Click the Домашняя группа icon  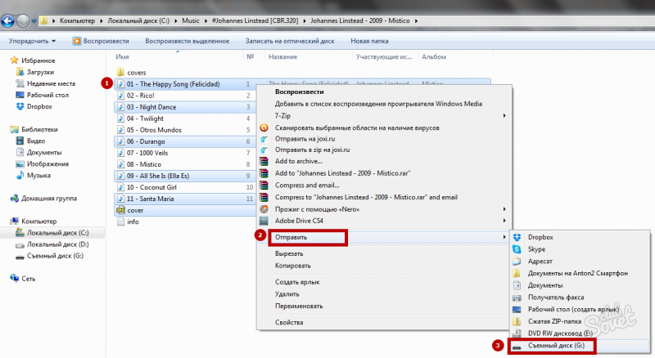[14, 198]
